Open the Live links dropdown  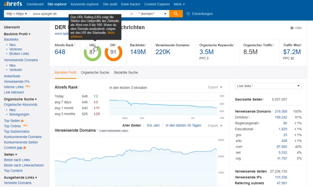[x=268, y=86]
